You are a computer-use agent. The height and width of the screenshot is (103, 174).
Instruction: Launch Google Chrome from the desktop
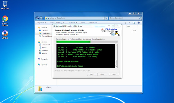pyautogui.click(x=5, y=21)
